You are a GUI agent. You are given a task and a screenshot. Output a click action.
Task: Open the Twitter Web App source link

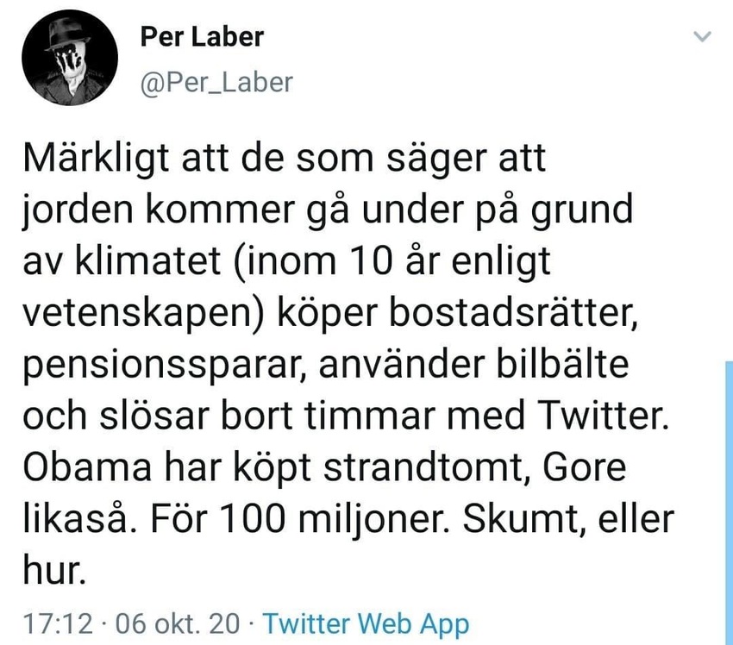point(366,624)
